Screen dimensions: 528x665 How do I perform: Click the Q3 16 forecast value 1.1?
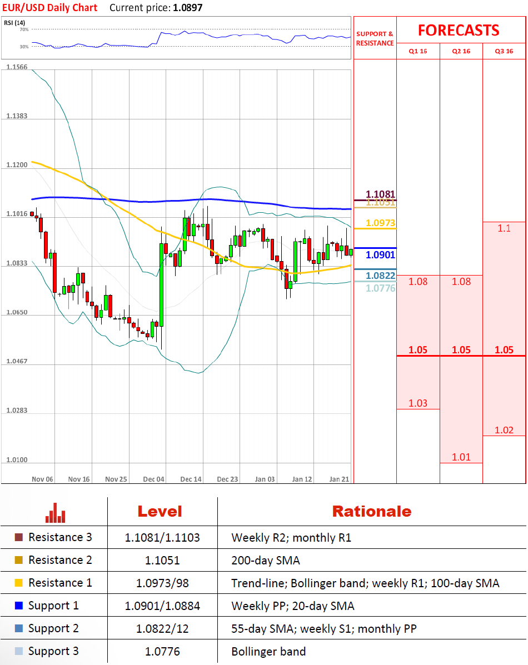point(504,228)
